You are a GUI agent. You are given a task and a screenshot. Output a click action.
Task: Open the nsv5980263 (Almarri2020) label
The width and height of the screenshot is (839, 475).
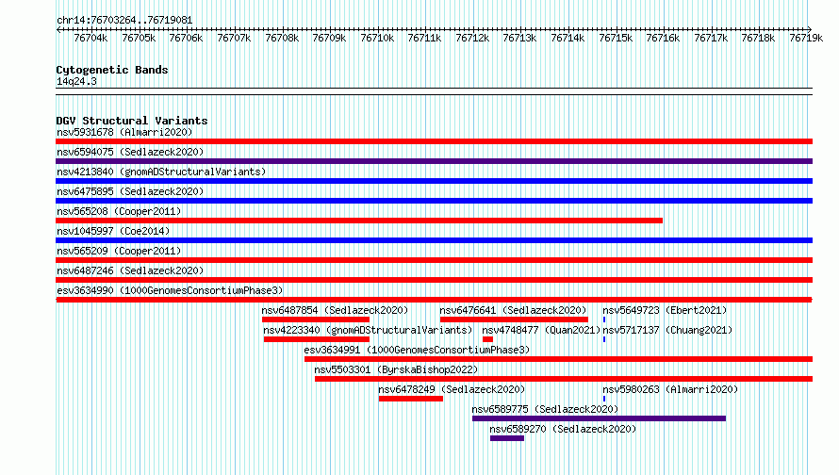click(x=670, y=389)
